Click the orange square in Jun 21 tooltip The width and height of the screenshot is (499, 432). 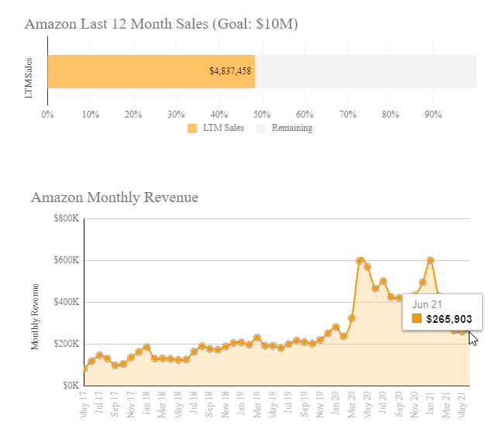(x=417, y=319)
